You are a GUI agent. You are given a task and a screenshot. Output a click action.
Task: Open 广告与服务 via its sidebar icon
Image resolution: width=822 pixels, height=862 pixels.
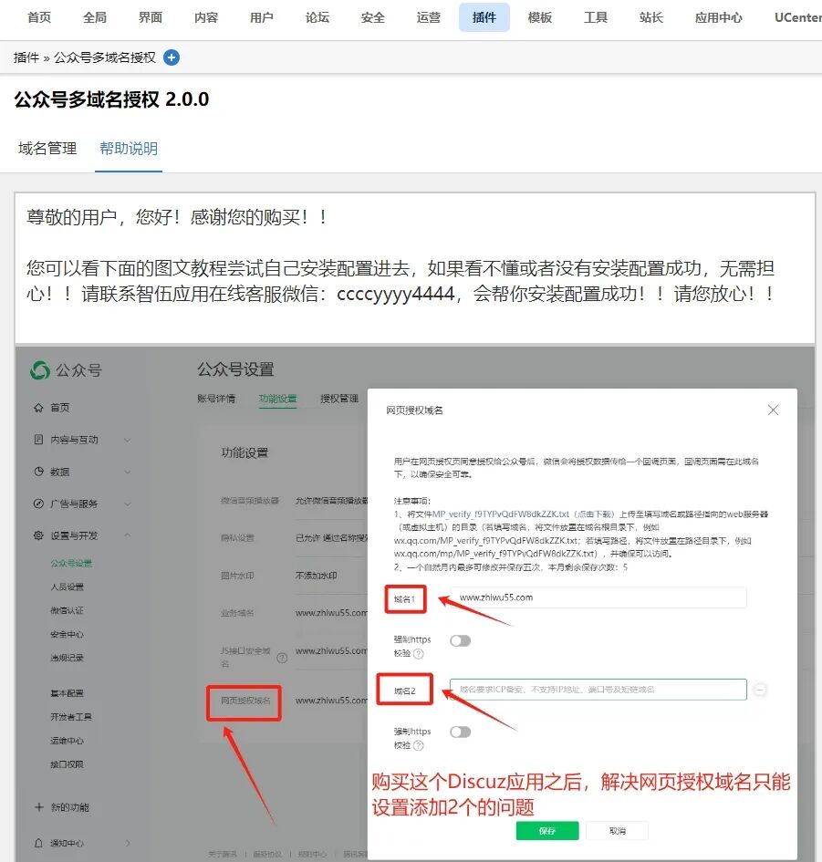pos(36,503)
